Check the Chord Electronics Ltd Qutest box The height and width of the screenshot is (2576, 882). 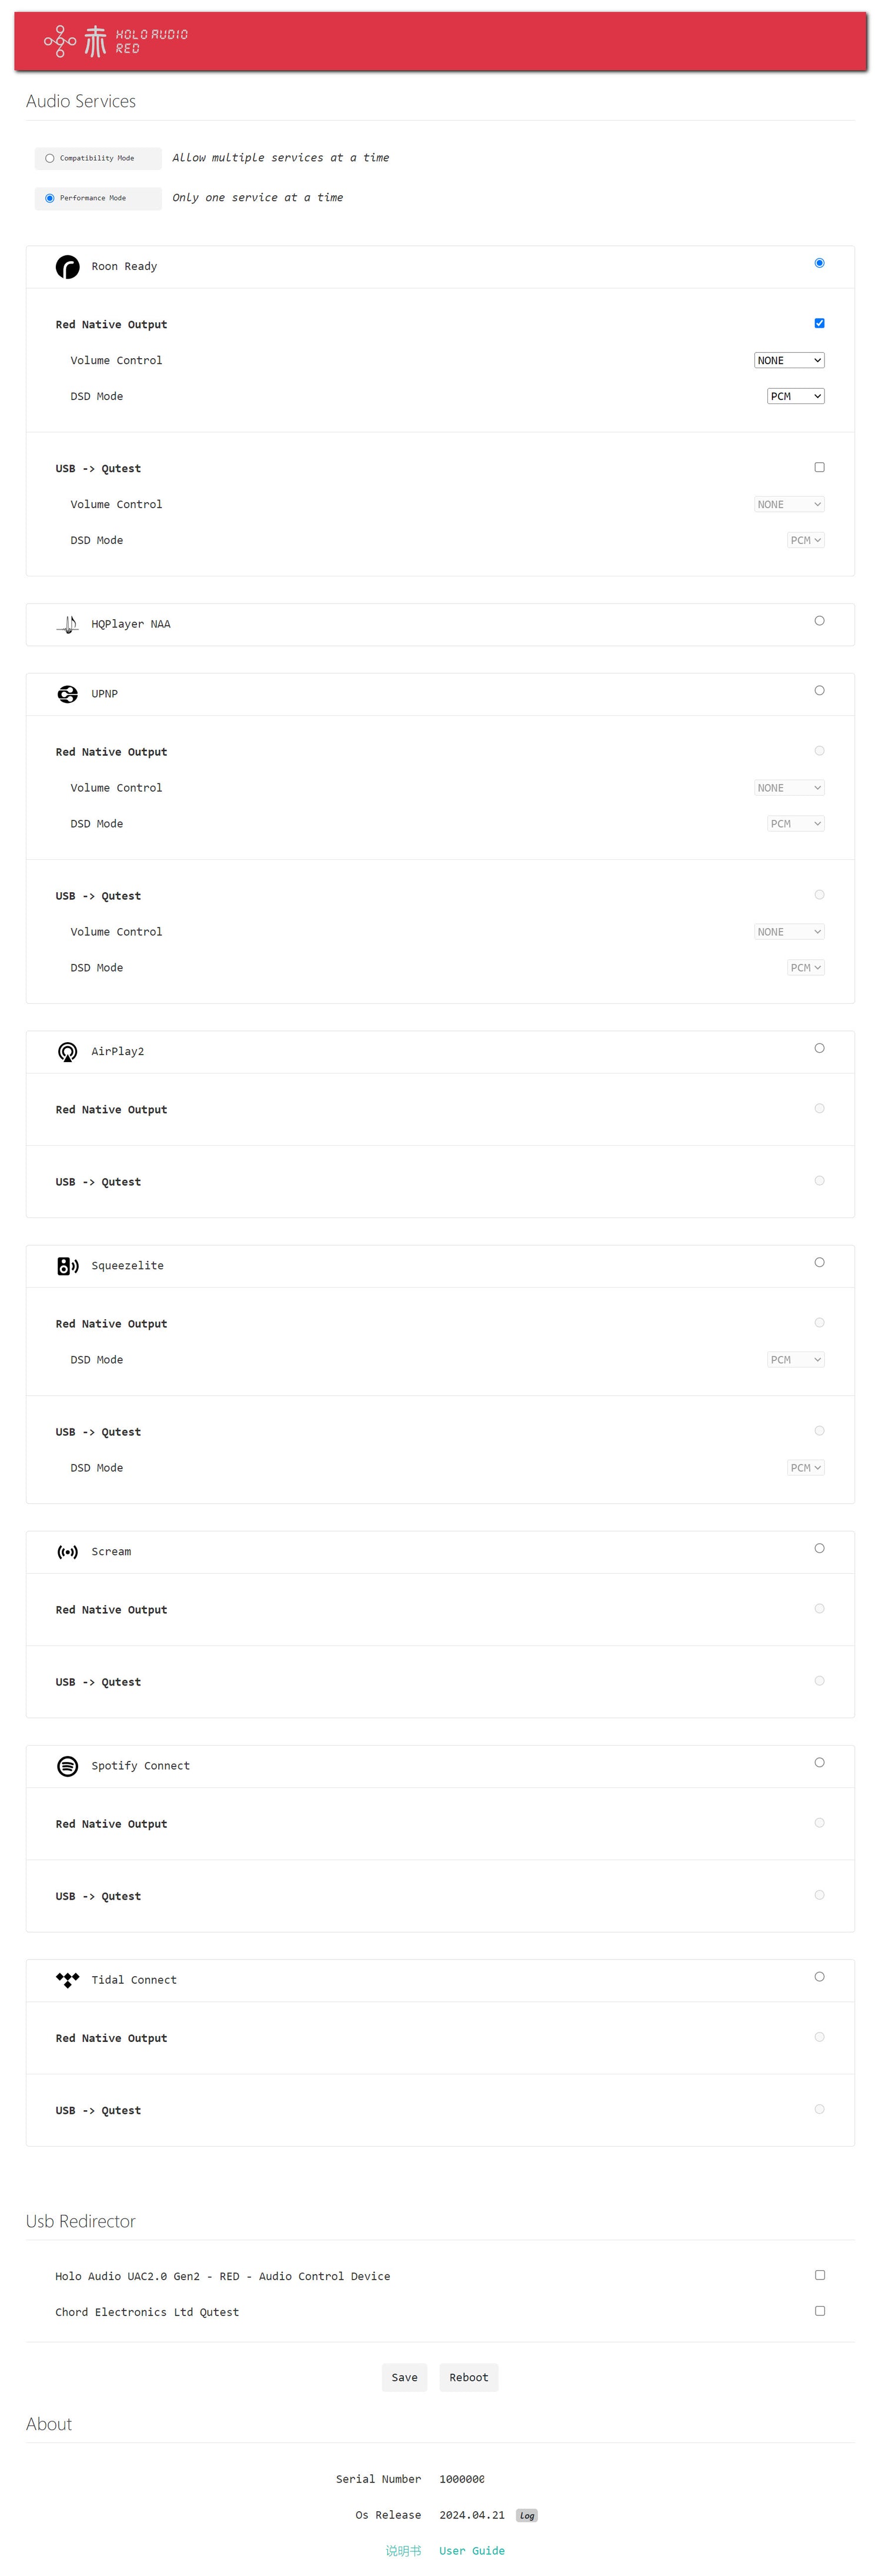(x=819, y=2311)
